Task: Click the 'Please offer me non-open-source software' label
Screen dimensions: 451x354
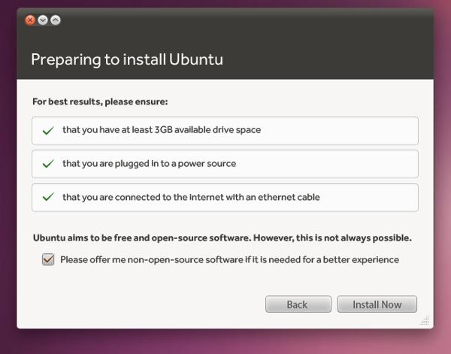Action: point(229,260)
